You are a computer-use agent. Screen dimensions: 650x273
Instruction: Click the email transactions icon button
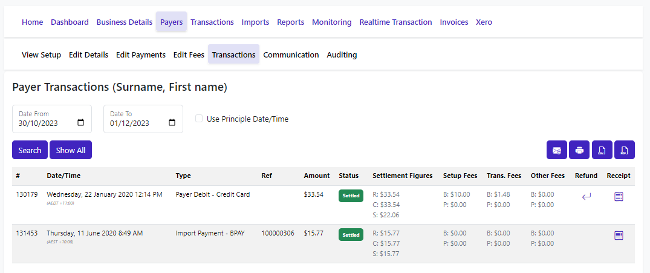[557, 150]
